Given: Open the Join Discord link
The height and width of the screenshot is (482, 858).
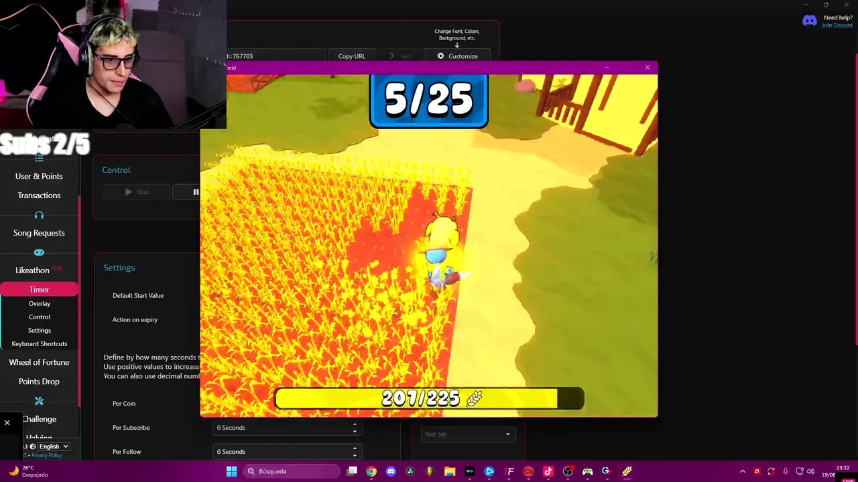Looking at the screenshot, I should [x=837, y=25].
